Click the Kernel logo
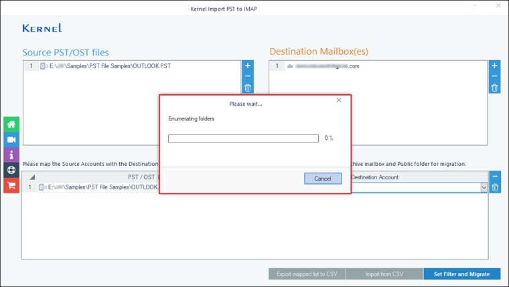The width and height of the screenshot is (509, 287). (x=42, y=28)
